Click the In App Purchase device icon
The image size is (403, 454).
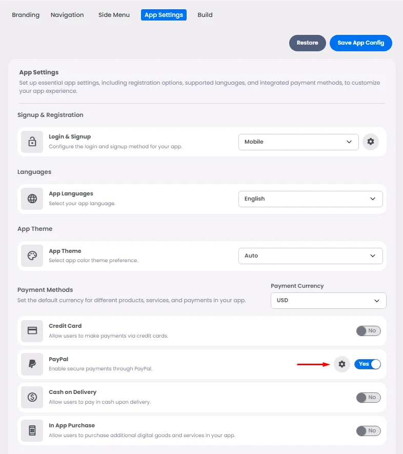click(x=32, y=430)
